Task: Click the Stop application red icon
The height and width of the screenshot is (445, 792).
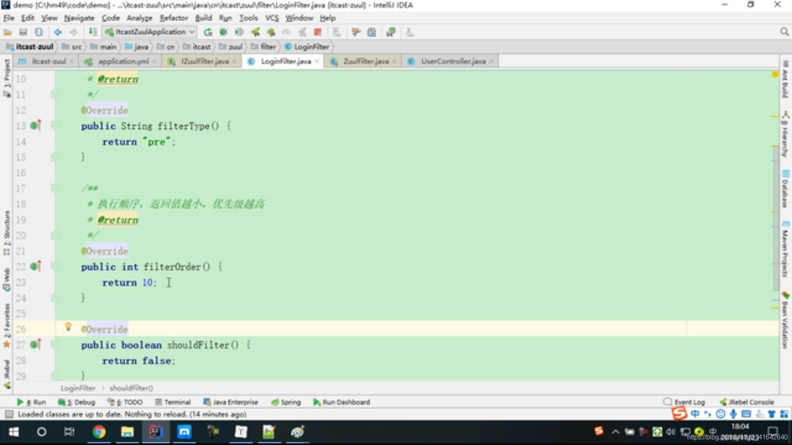Action: pyautogui.click(x=316, y=32)
